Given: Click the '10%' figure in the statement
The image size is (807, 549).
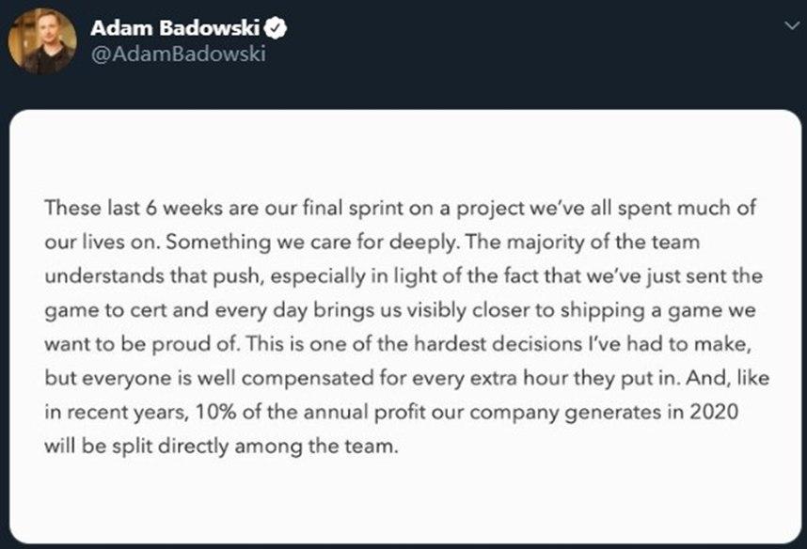Looking at the screenshot, I should tap(215, 412).
